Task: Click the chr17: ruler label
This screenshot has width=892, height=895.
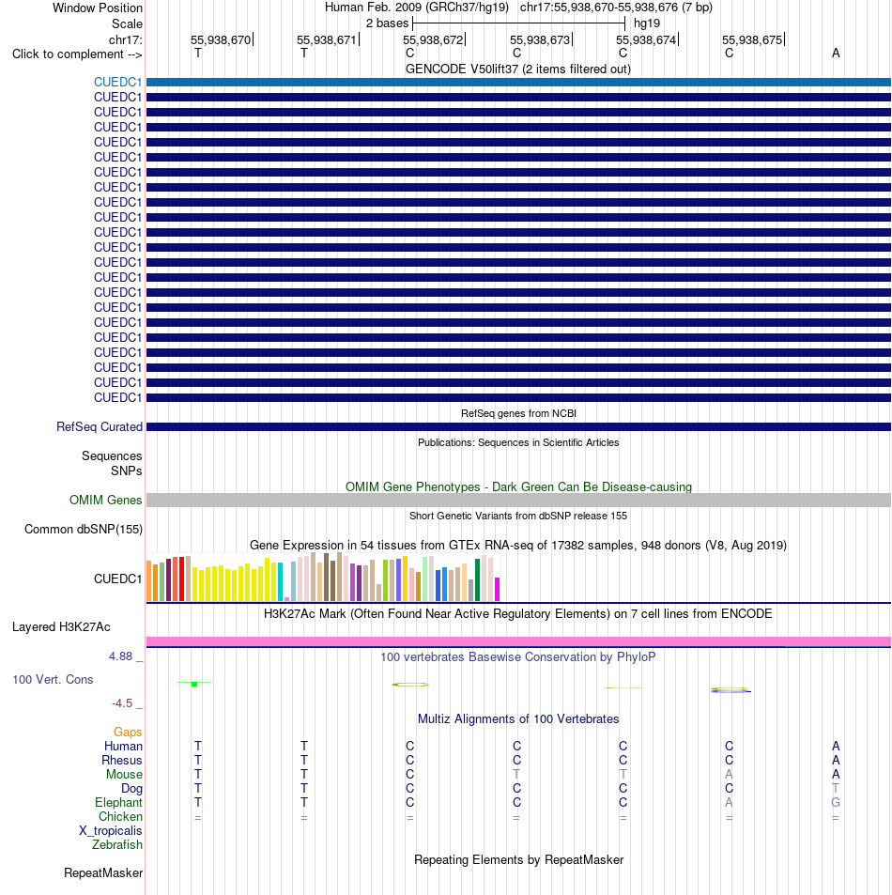Action: point(126,40)
